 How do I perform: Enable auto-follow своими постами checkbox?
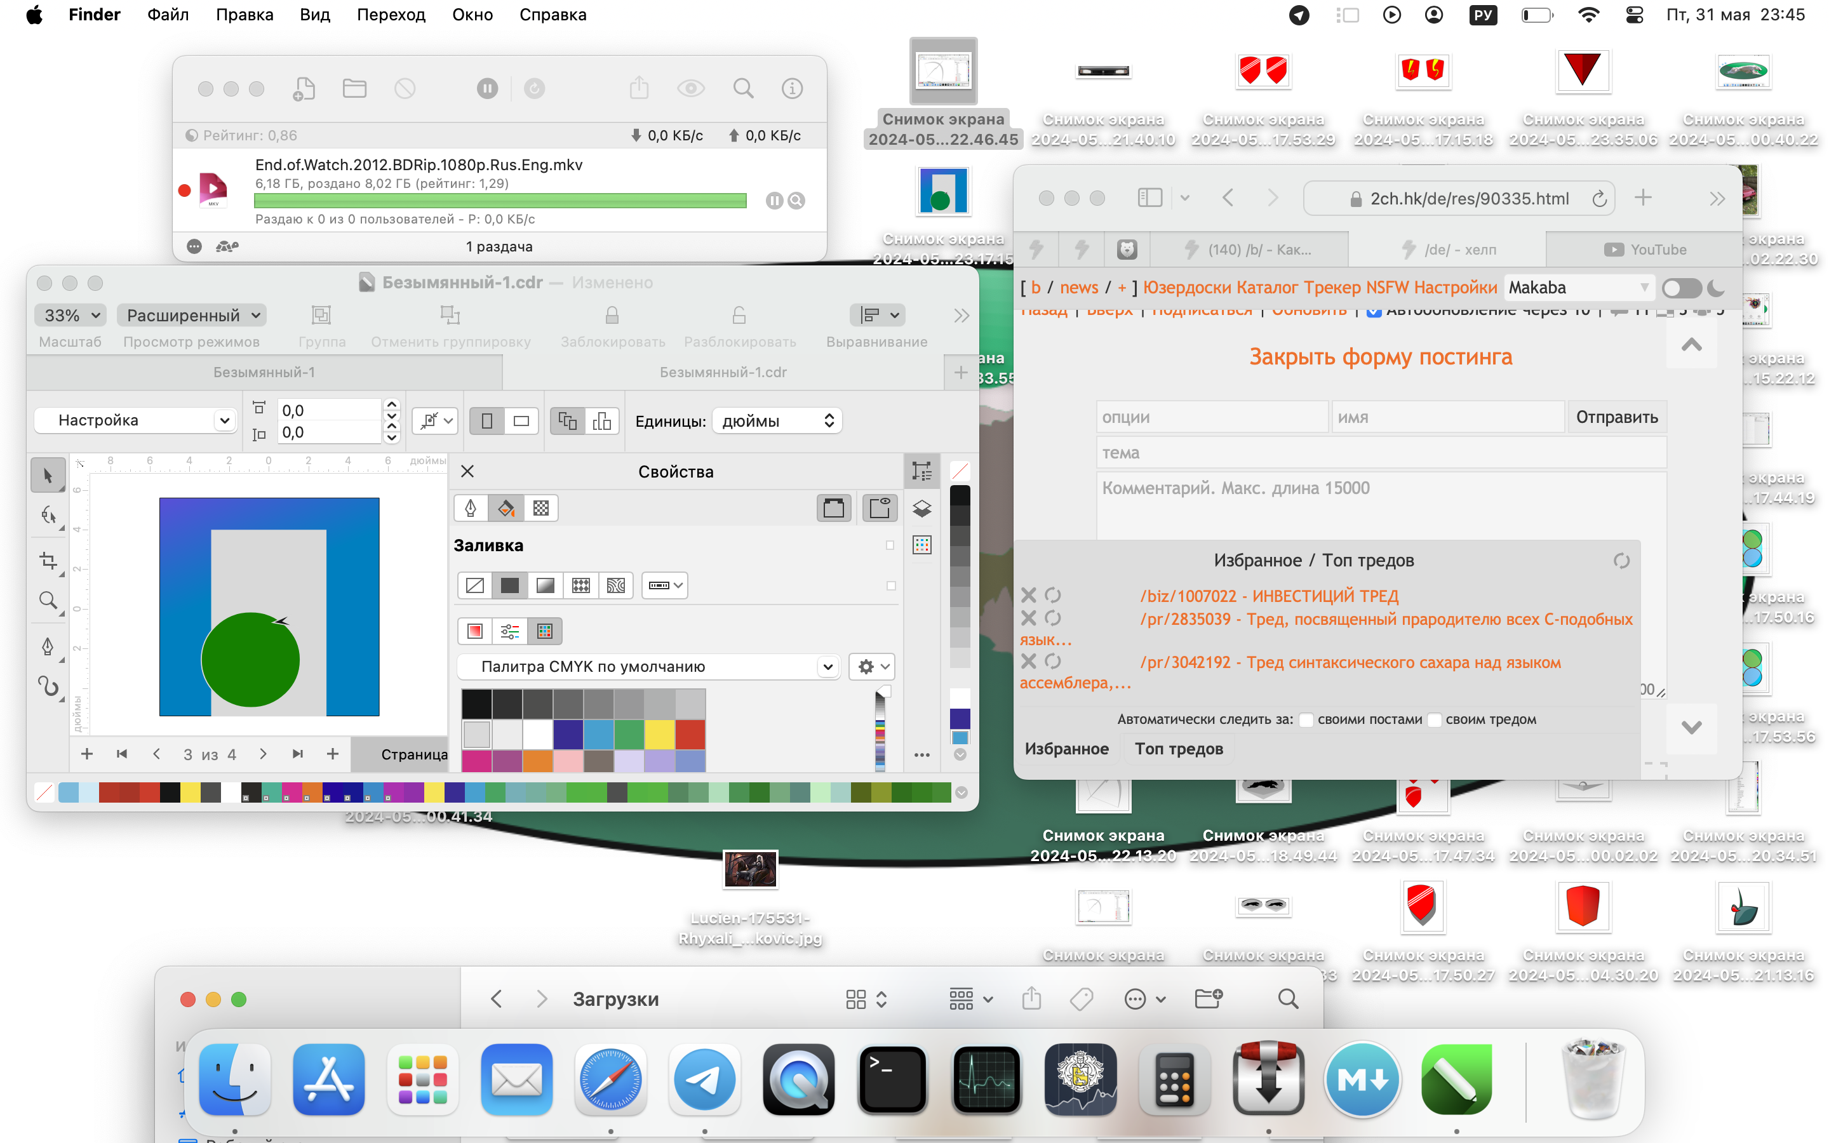[1306, 719]
